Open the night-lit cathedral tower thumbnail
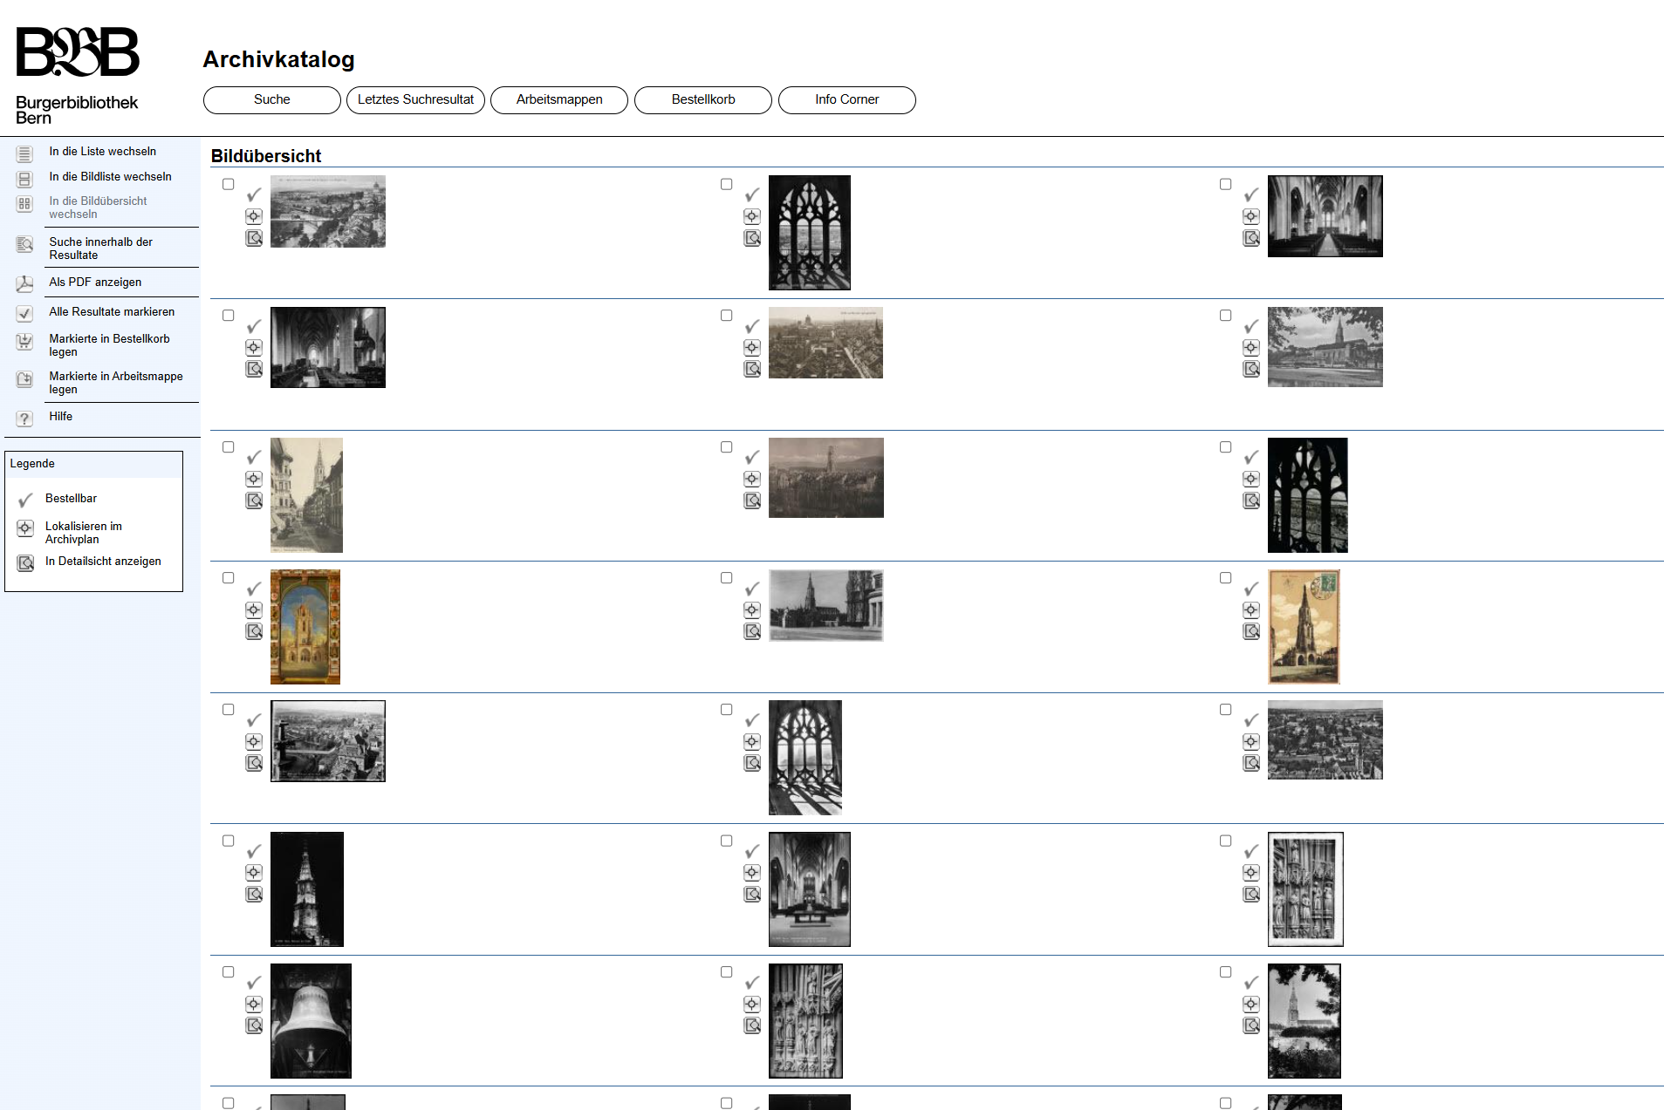Viewport: 1664px width, 1110px height. pyautogui.click(x=306, y=889)
